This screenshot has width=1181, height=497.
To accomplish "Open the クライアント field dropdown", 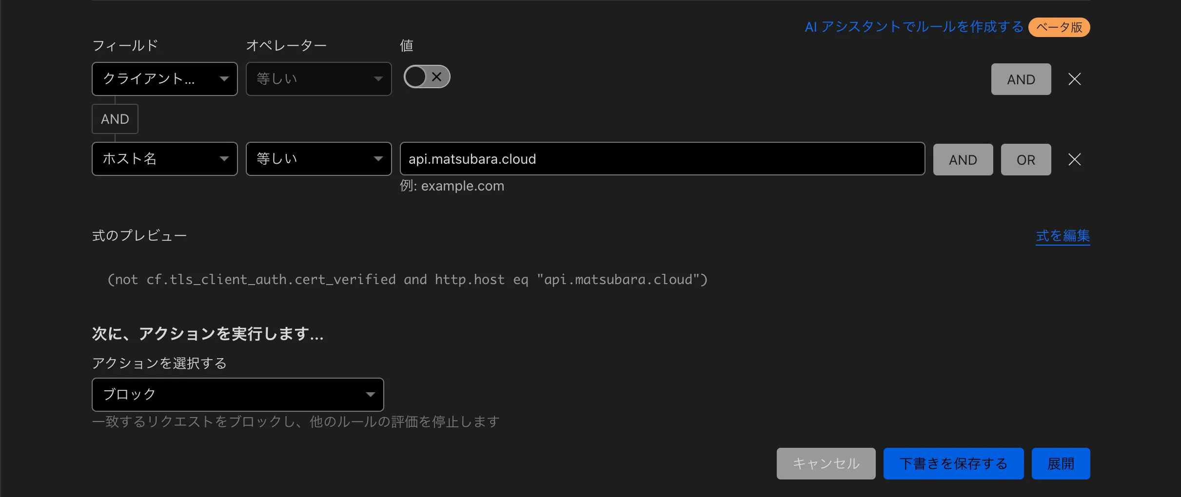I will [x=164, y=79].
